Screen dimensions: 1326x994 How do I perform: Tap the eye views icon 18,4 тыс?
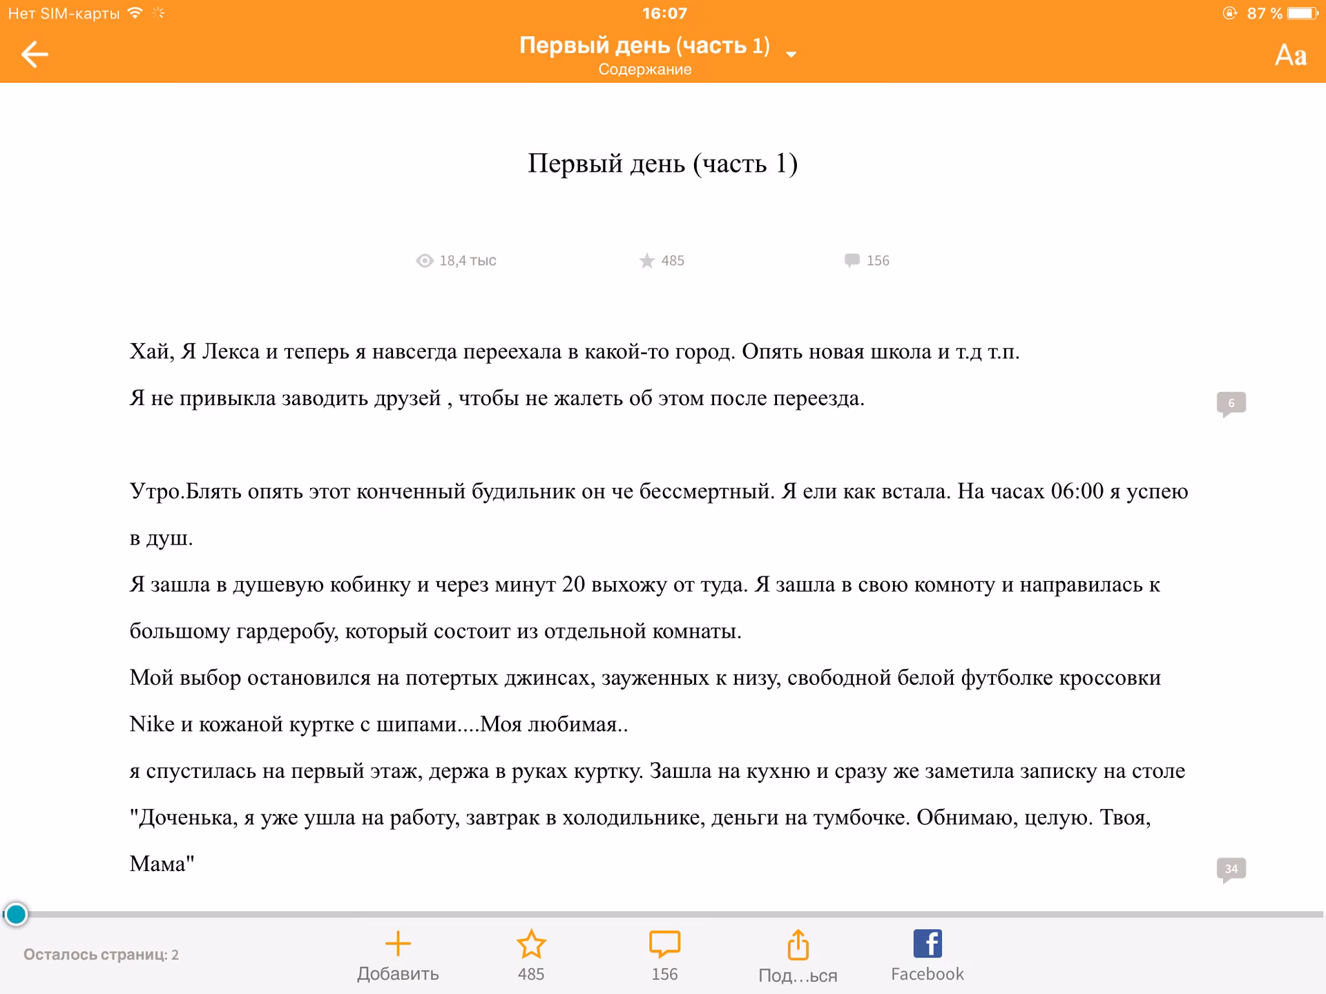click(424, 260)
